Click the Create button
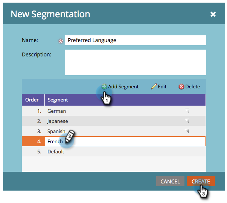This screenshot has width=227, height=203. click(201, 181)
